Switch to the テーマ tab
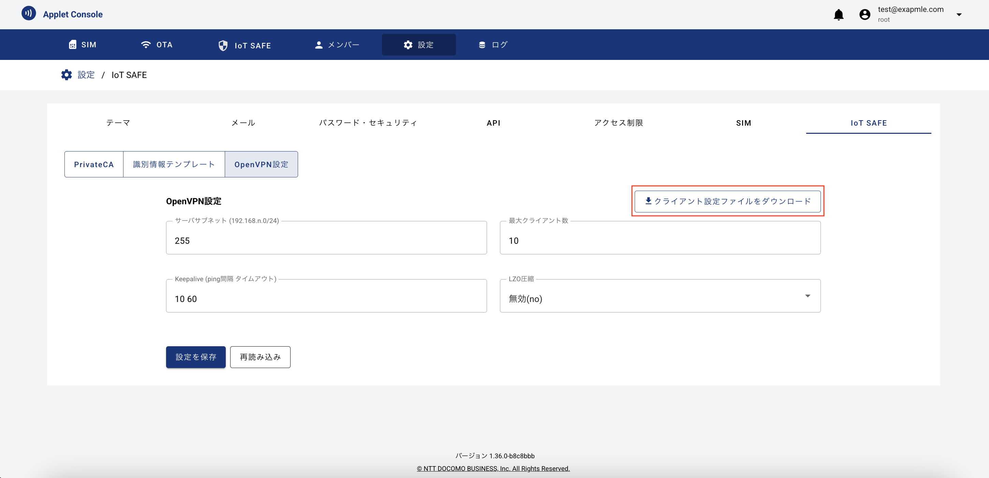This screenshot has width=989, height=478. point(118,123)
